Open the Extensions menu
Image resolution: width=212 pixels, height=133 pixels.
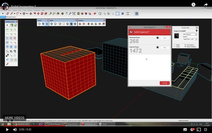click(x=38, y=10)
